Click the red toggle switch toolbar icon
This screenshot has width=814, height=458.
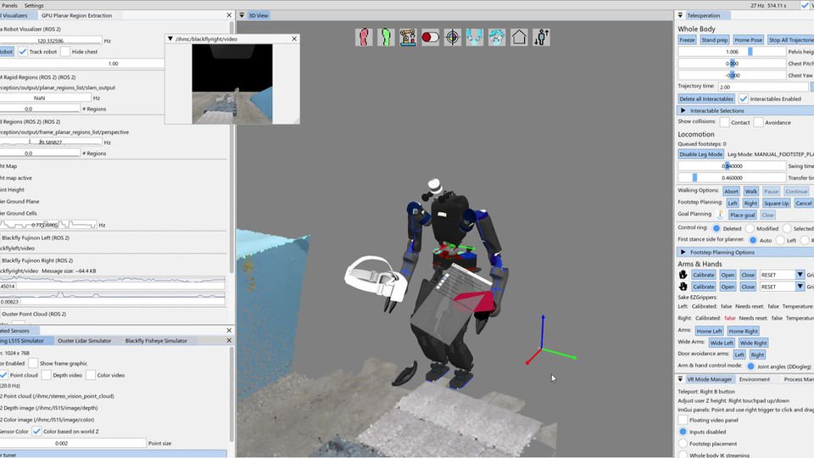[431, 37]
